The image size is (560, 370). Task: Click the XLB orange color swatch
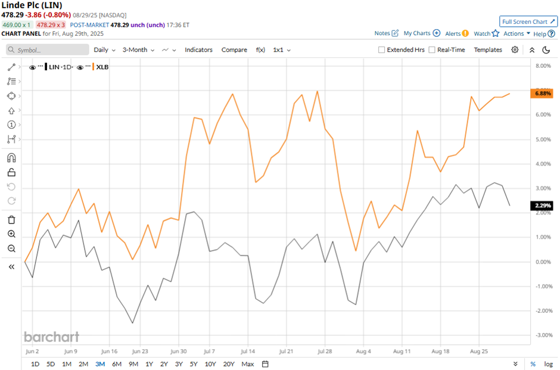93,67
